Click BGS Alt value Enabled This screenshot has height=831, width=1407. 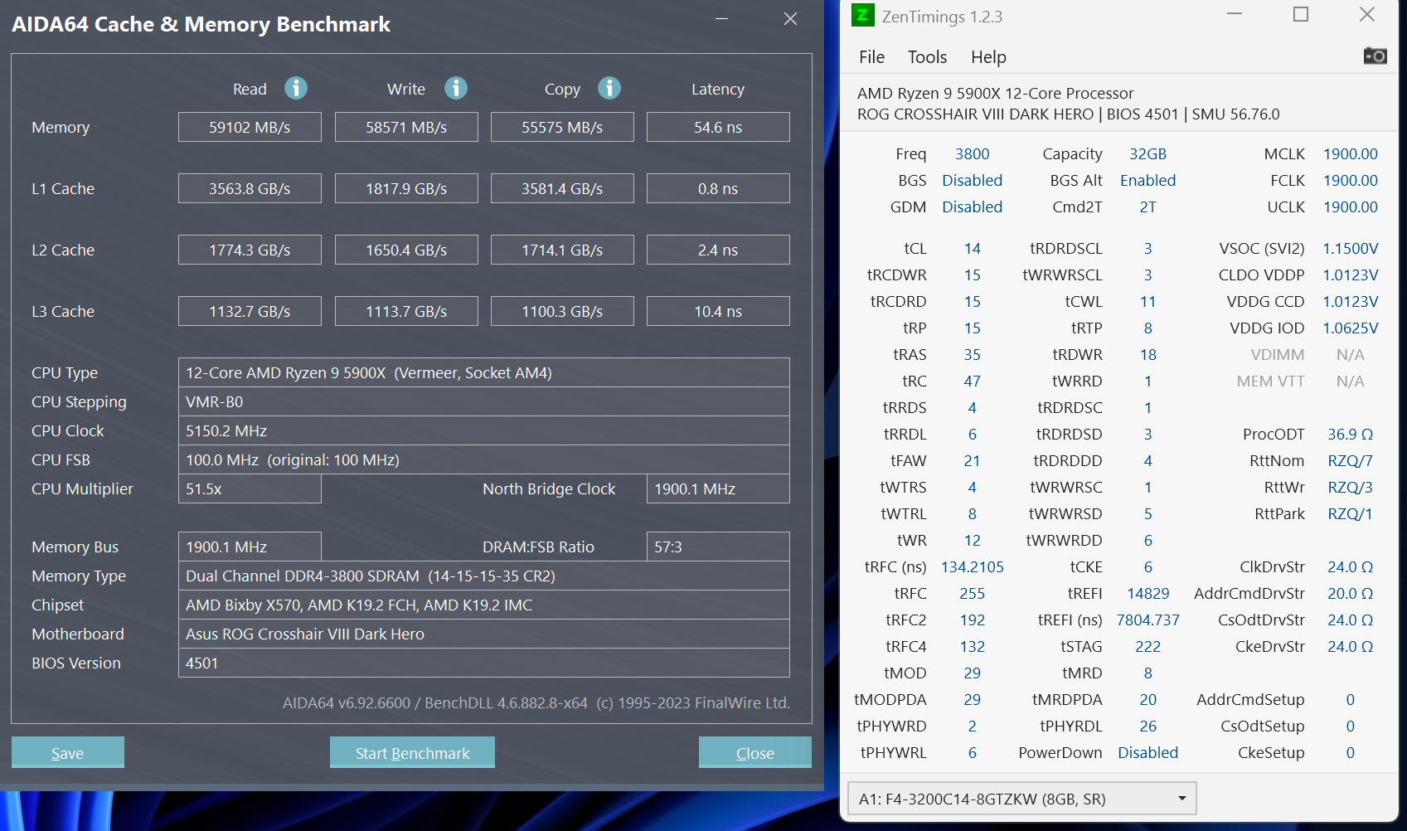click(1147, 180)
